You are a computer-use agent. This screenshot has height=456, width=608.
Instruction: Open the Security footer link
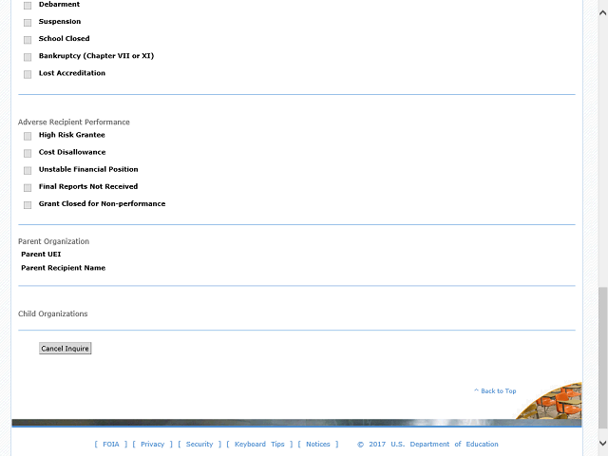pos(199,444)
